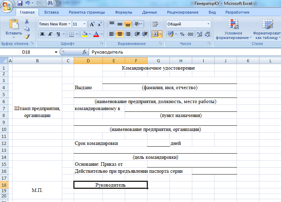This screenshot has height=202, width=281.
Task: Open the Выравнивание dialog launcher
Action: point(160,43)
